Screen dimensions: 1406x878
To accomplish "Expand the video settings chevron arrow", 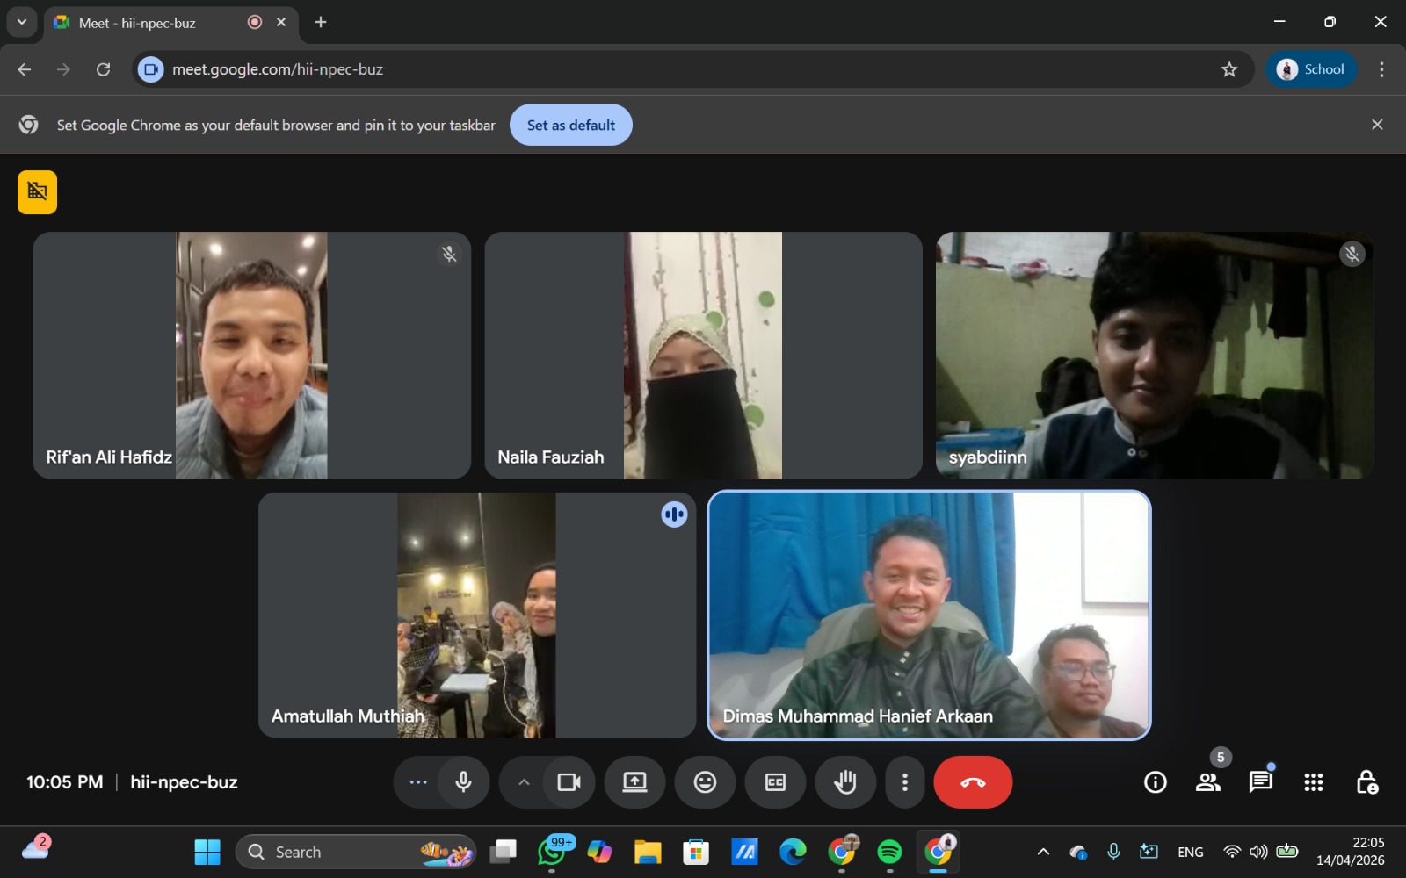I will coord(524,782).
